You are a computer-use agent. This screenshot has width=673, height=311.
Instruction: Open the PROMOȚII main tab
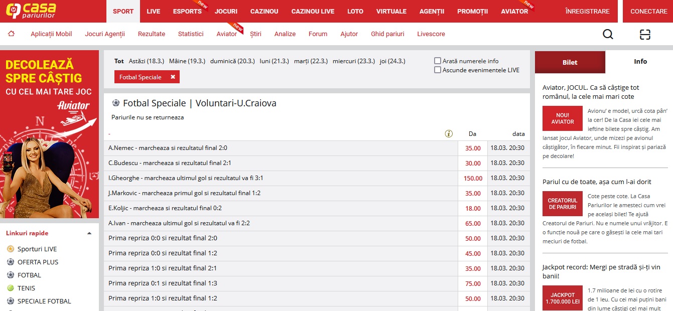pos(473,11)
